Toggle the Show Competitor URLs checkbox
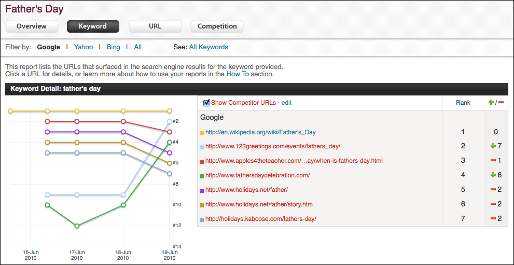Screen dimensions: 514x265 tap(206, 103)
